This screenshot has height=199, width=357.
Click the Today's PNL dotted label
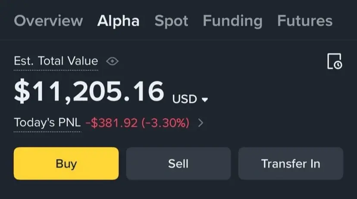click(47, 123)
